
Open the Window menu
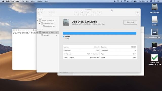coord(39,1)
